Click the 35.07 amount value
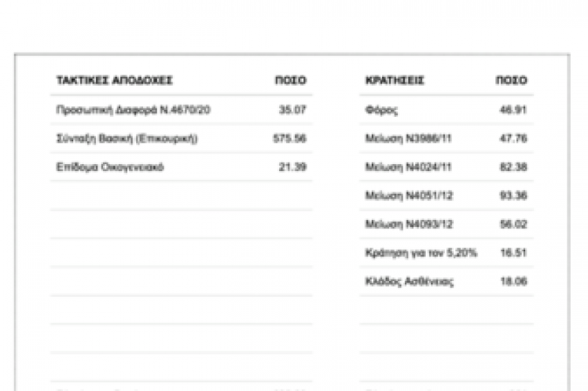The width and height of the screenshot is (588, 391). [292, 110]
